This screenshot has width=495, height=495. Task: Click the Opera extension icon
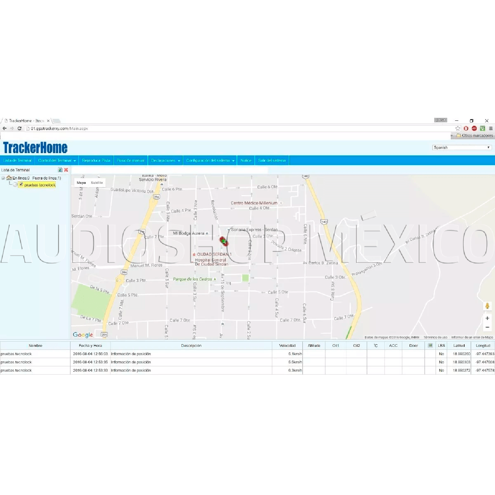(466, 128)
